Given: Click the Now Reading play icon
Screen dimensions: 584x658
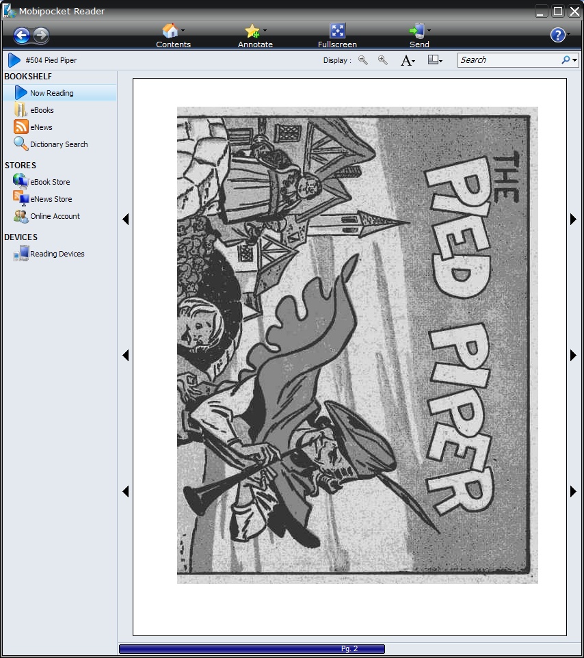Looking at the screenshot, I should click(x=21, y=93).
